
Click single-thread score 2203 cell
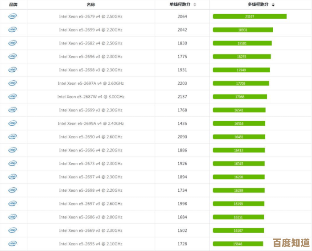point(182,83)
